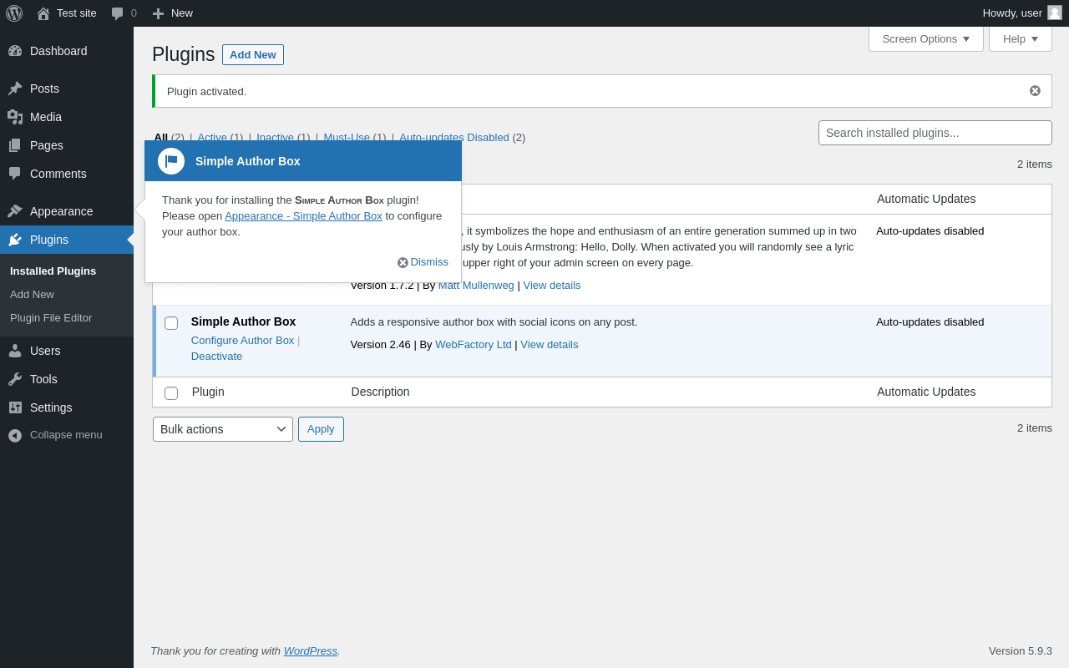1069x668 pixels.
Task: Expand the Help tab
Action: coord(1021,38)
